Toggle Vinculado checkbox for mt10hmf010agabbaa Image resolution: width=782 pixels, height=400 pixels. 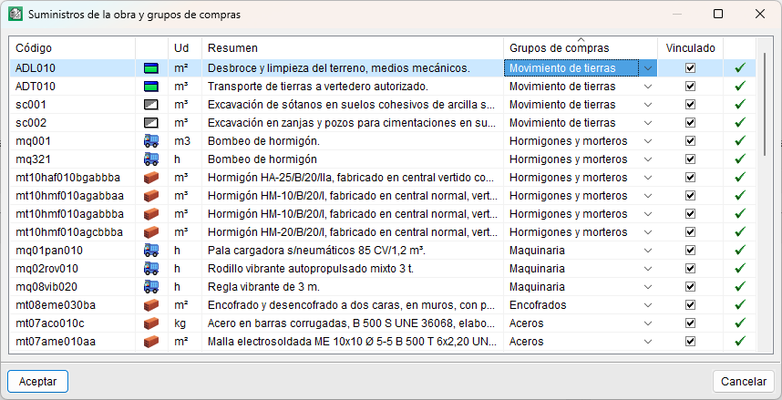690,196
